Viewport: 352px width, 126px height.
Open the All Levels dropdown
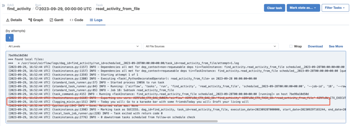pos(74,46)
